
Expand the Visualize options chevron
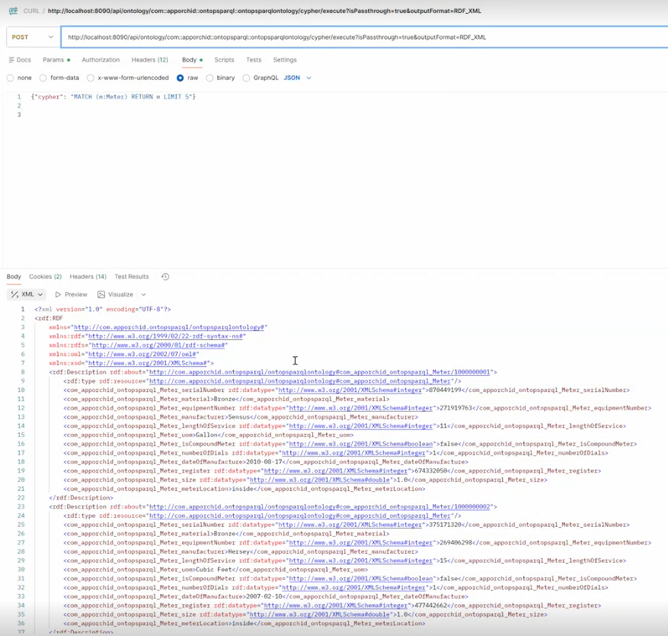(143, 294)
